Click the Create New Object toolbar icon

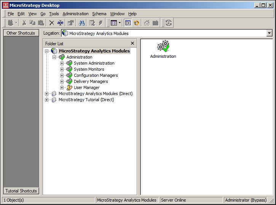click(11, 23)
